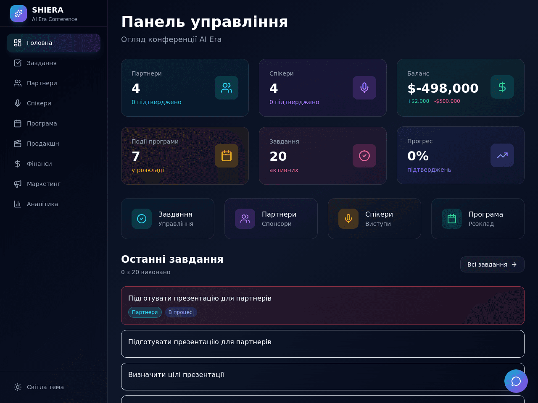
Task: Click the Партнери tag on first task
Action: coord(145,312)
